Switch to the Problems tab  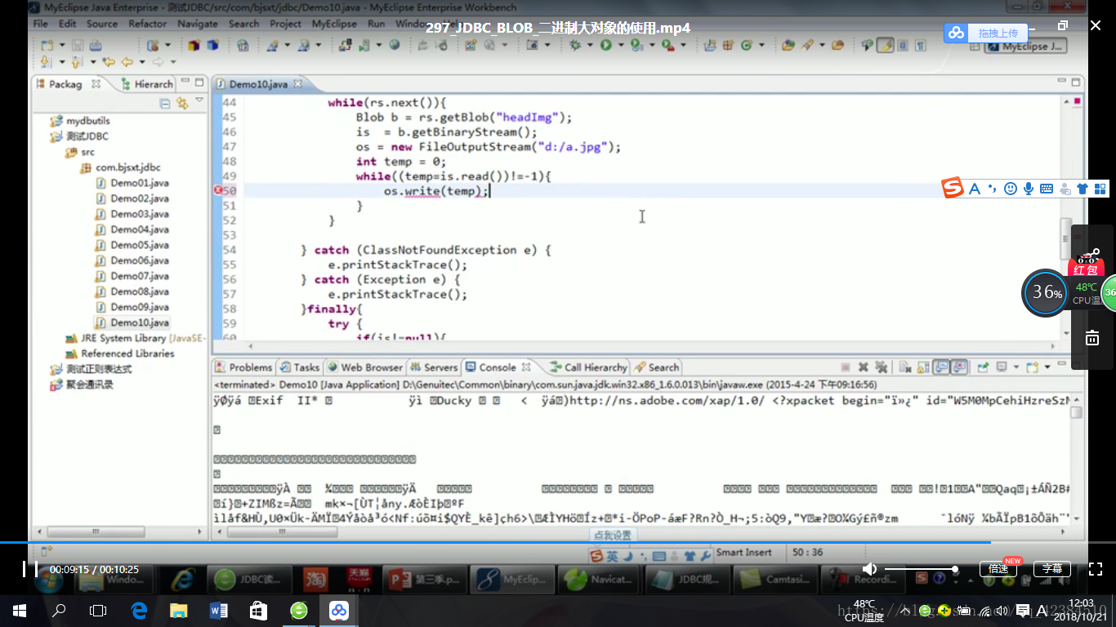[x=243, y=367]
